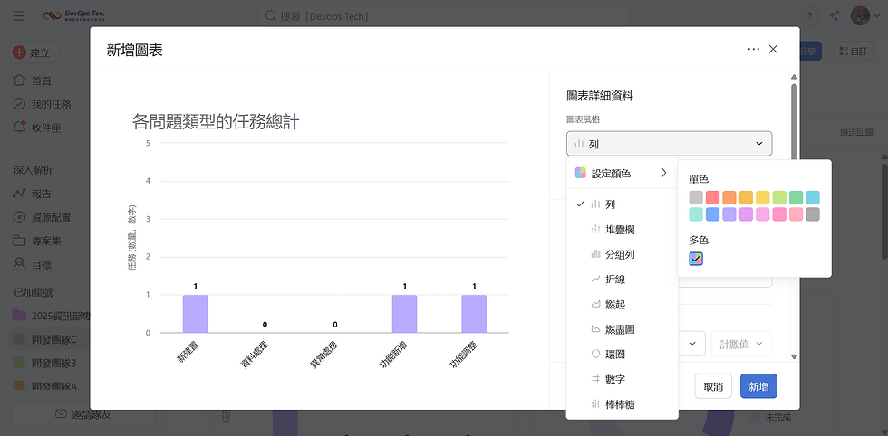Open the dropdown left of 計數值
Screen dimensions: 888x436
coord(692,343)
